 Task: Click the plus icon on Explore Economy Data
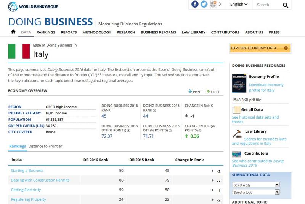point(286,48)
